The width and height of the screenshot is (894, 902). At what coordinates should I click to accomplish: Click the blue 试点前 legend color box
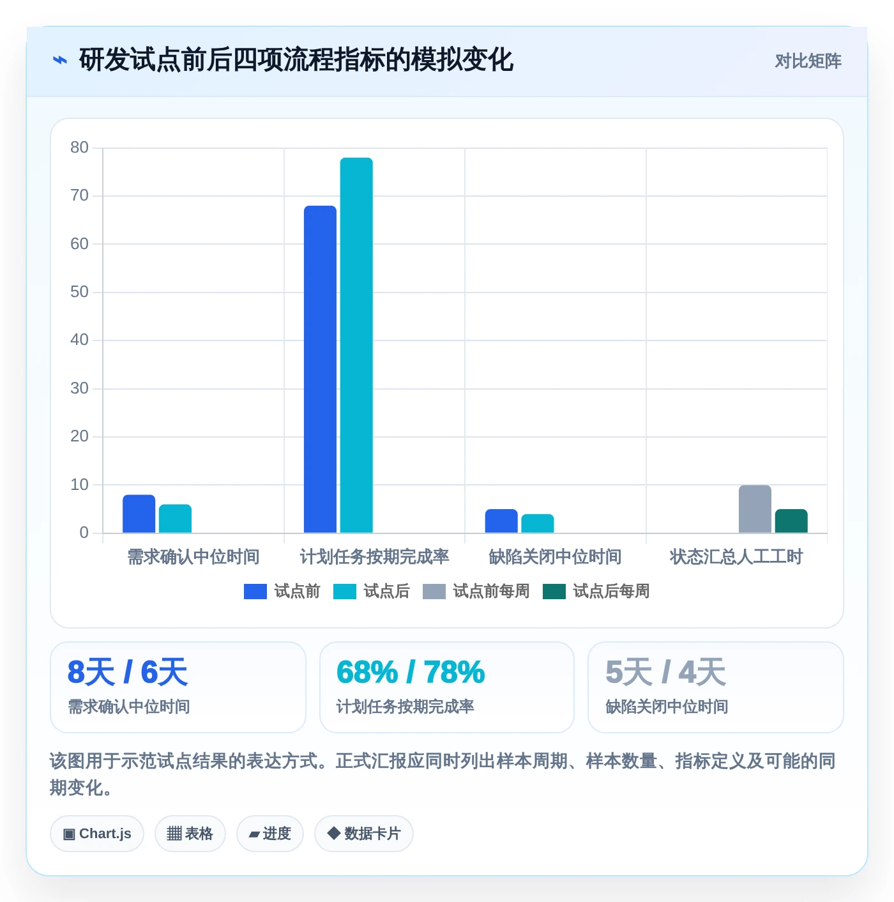pos(255,592)
